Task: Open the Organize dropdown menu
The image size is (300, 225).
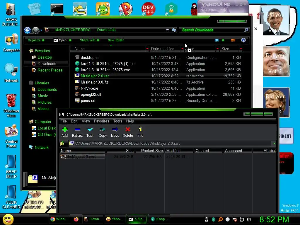Action: [36, 40]
